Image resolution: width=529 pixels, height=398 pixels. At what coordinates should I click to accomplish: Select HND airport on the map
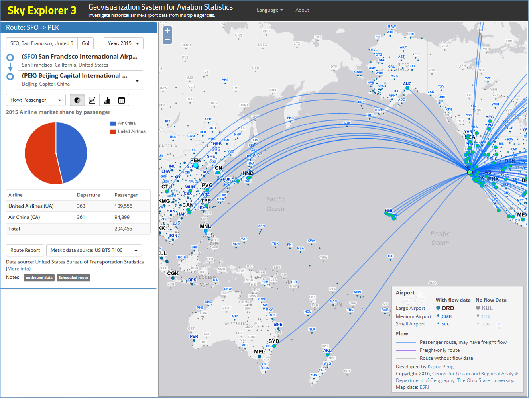click(x=249, y=178)
